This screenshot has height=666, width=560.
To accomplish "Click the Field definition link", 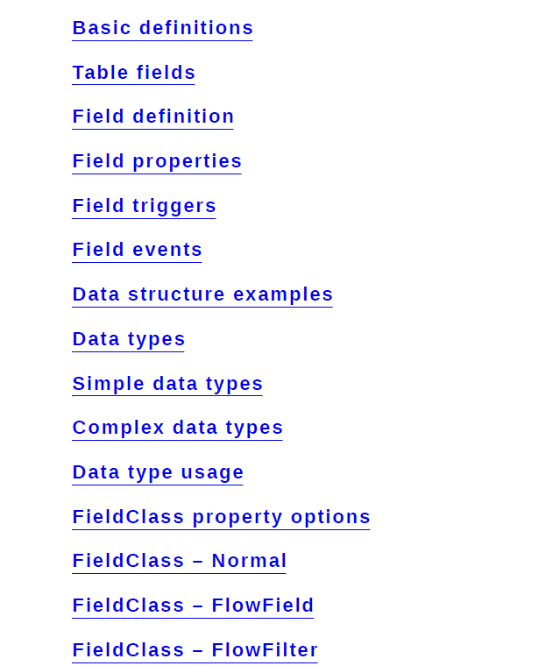I will [153, 117].
